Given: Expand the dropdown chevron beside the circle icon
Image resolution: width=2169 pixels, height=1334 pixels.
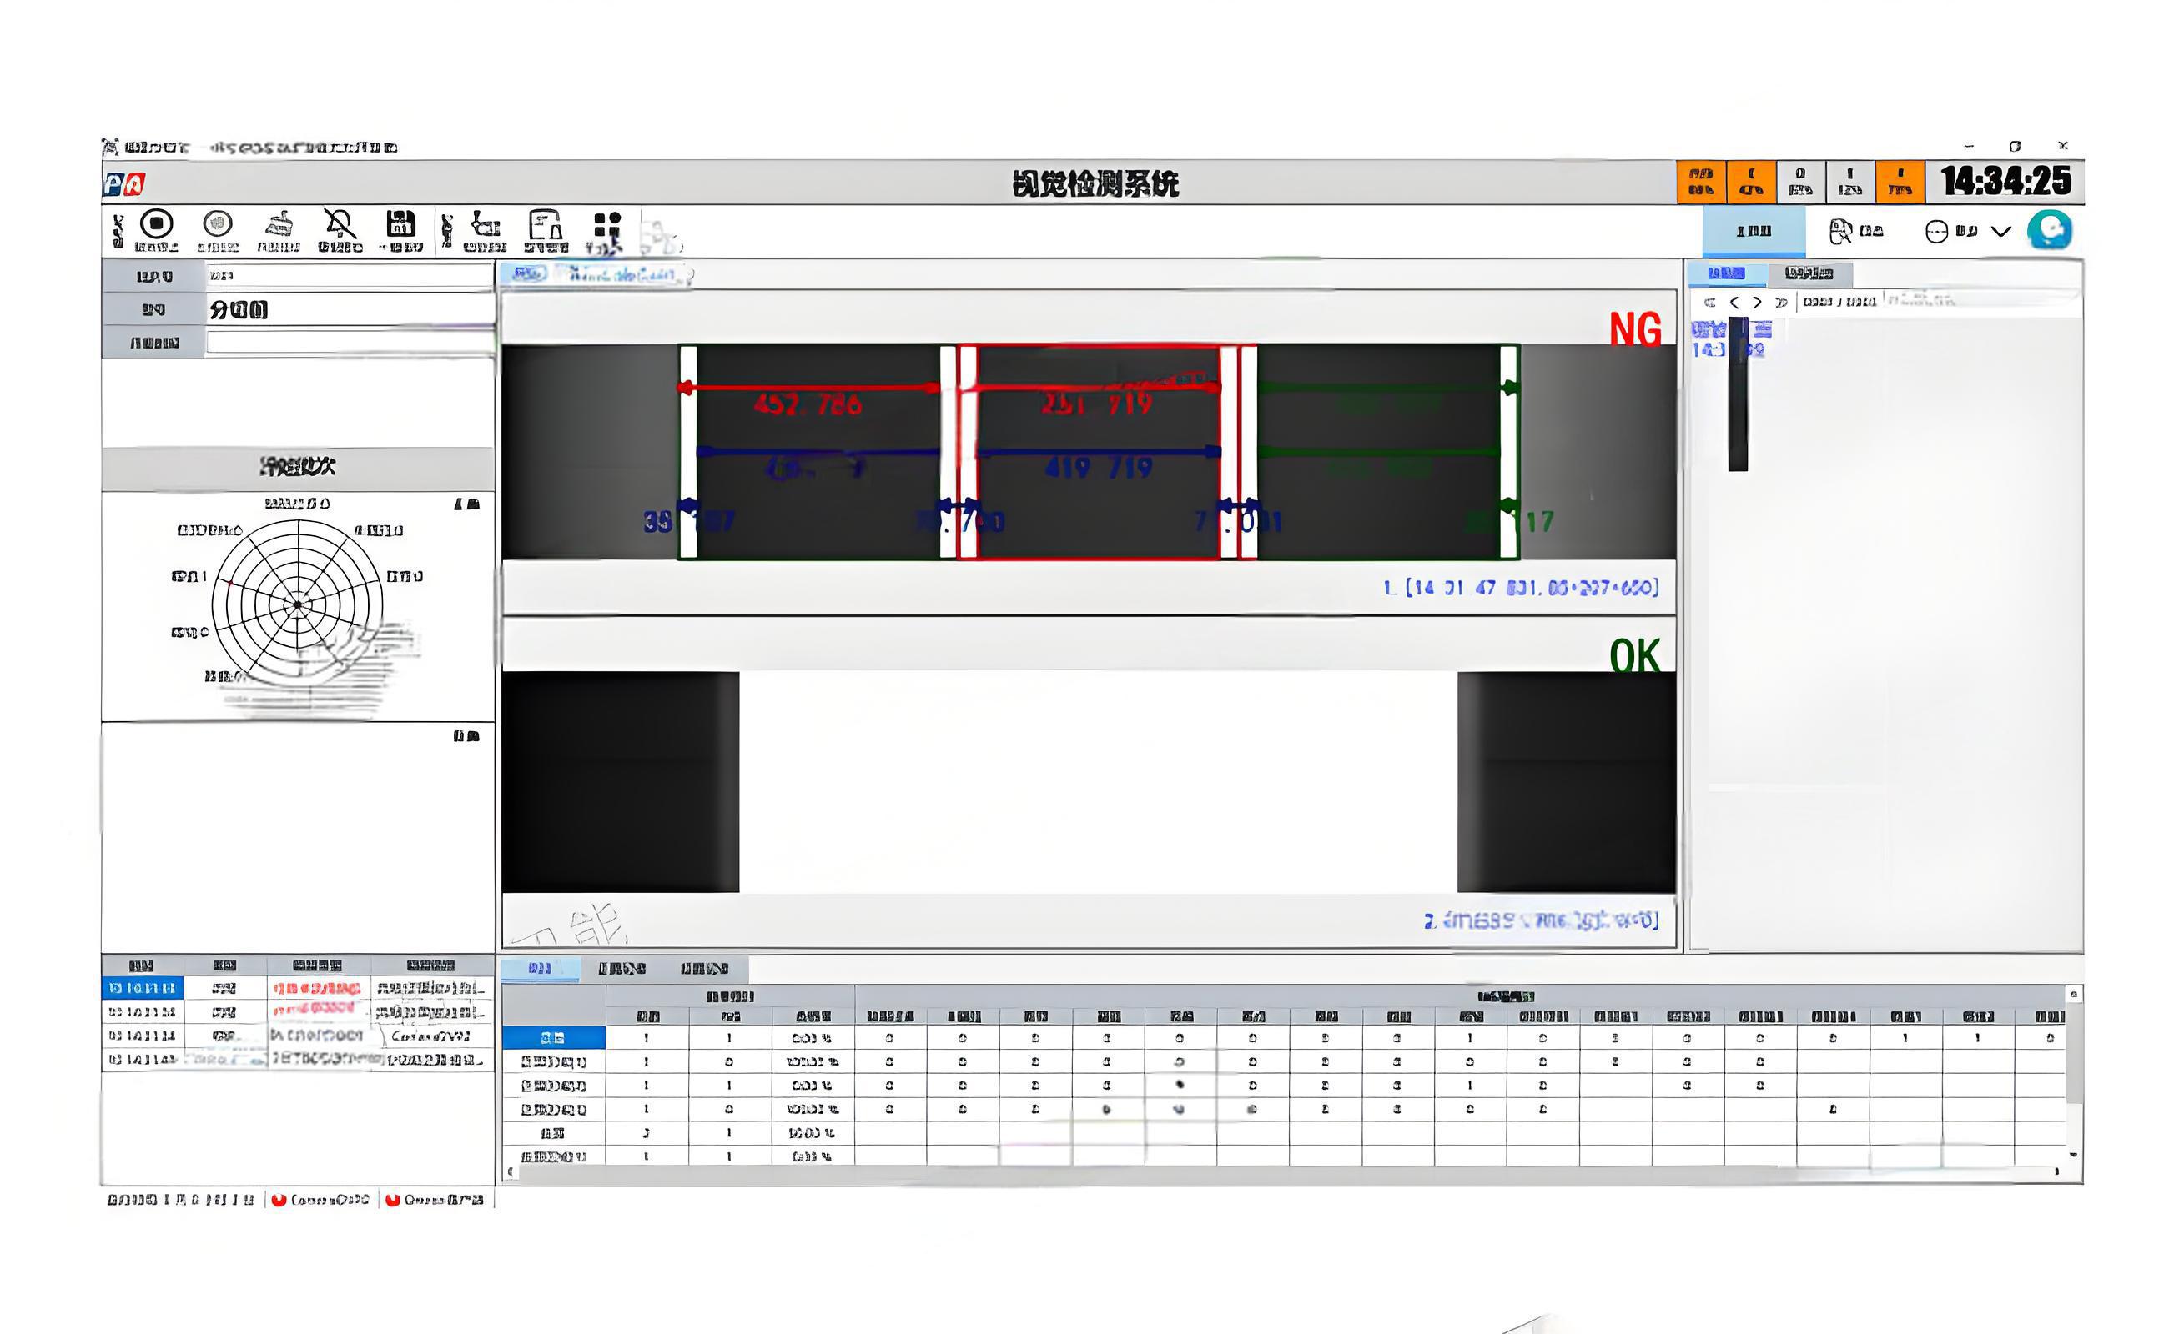Looking at the screenshot, I should pos(2001,231).
